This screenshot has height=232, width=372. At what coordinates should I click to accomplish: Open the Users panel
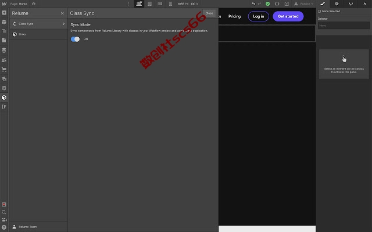tap(4, 60)
